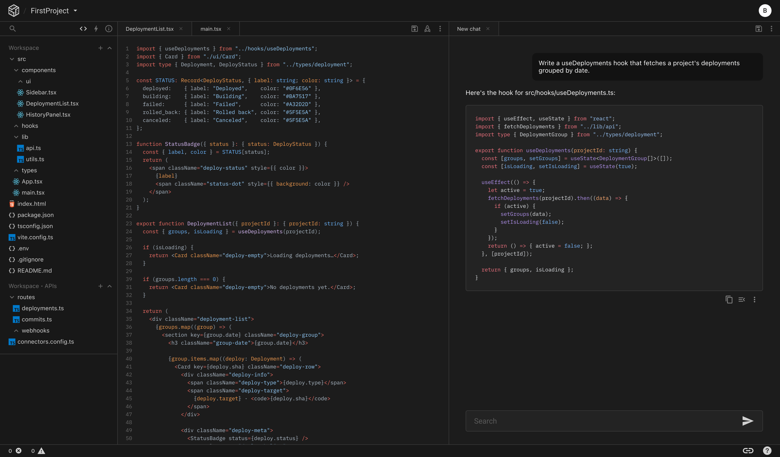The width and height of the screenshot is (780, 457).
Task: Expand the ui folder
Action: [x=20, y=81]
